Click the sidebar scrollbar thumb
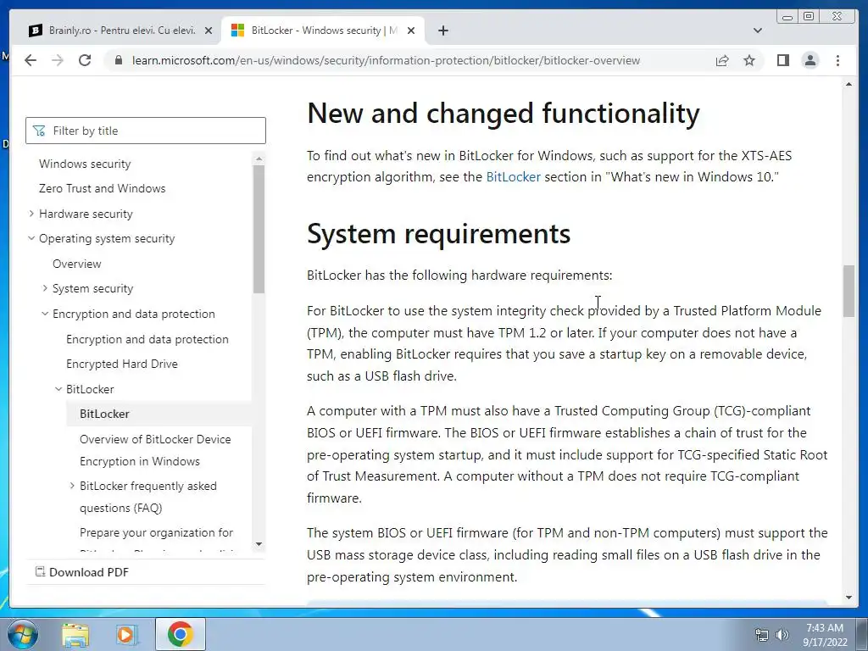 (x=259, y=229)
